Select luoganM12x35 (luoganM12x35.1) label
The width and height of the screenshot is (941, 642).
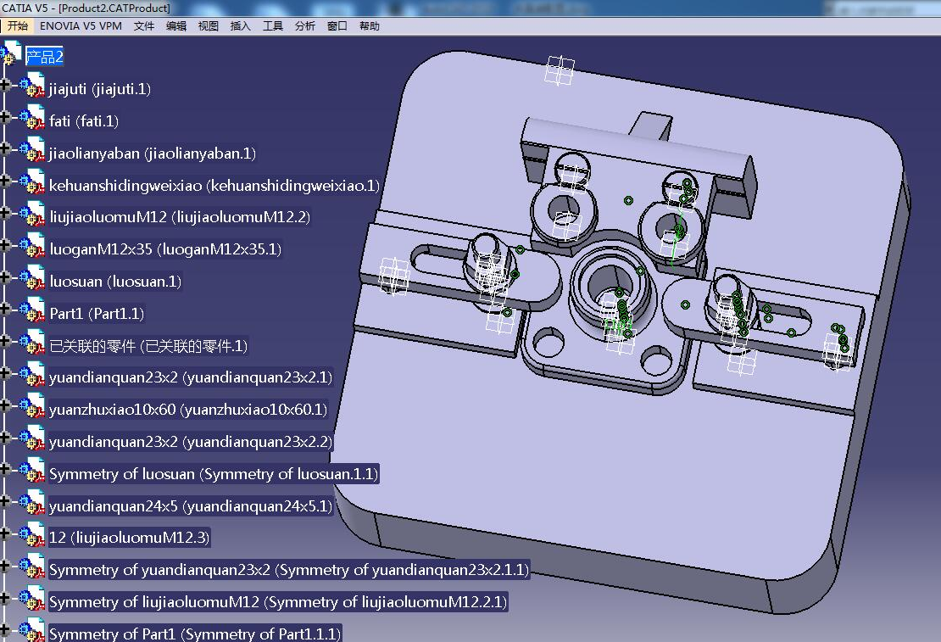tap(165, 249)
